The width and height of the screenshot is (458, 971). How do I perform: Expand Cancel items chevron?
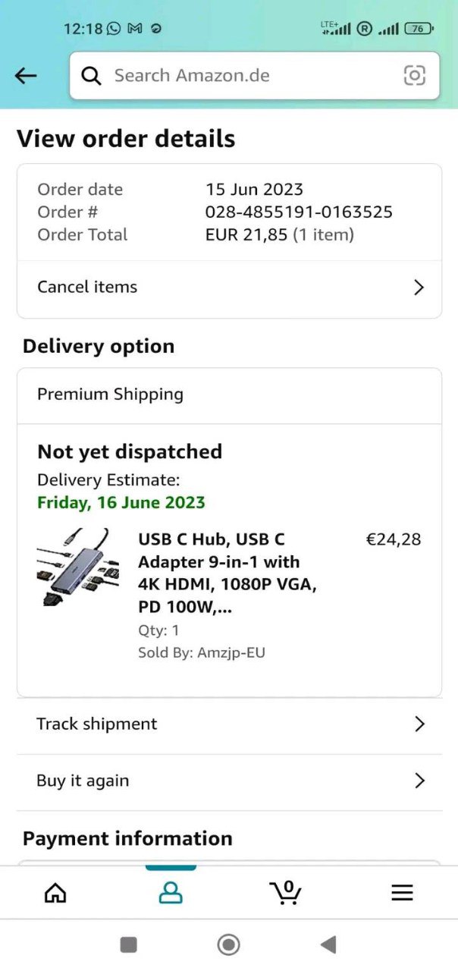pyautogui.click(x=419, y=288)
